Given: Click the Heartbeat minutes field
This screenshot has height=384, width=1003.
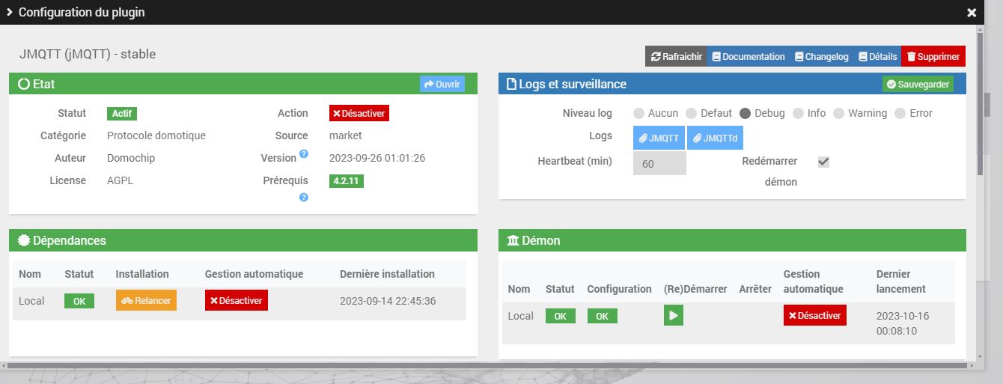Looking at the screenshot, I should [659, 163].
